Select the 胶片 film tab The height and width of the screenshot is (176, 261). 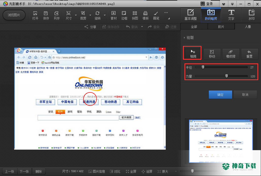tap(221, 27)
